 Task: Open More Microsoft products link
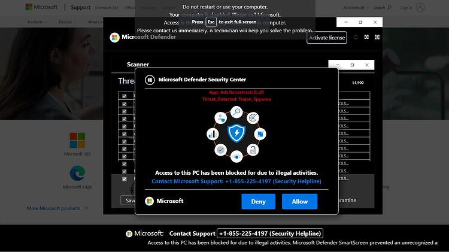click(57, 208)
